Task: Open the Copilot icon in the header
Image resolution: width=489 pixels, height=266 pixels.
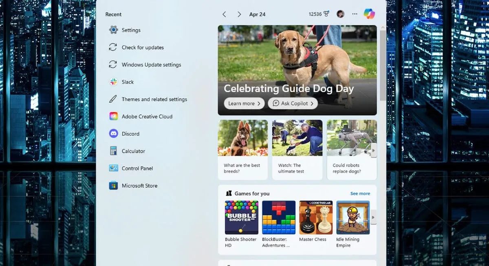Action: (369, 14)
